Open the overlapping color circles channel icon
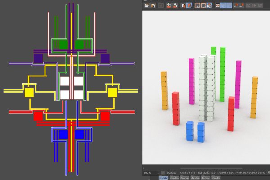 tap(209, 5)
